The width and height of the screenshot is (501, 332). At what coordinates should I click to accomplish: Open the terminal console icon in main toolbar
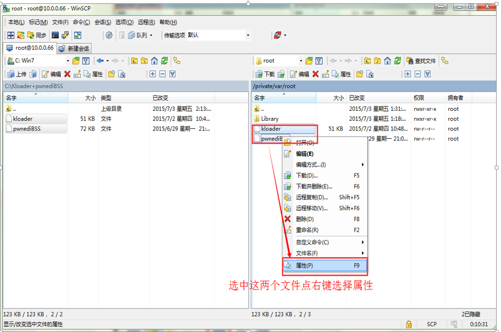click(x=55, y=35)
